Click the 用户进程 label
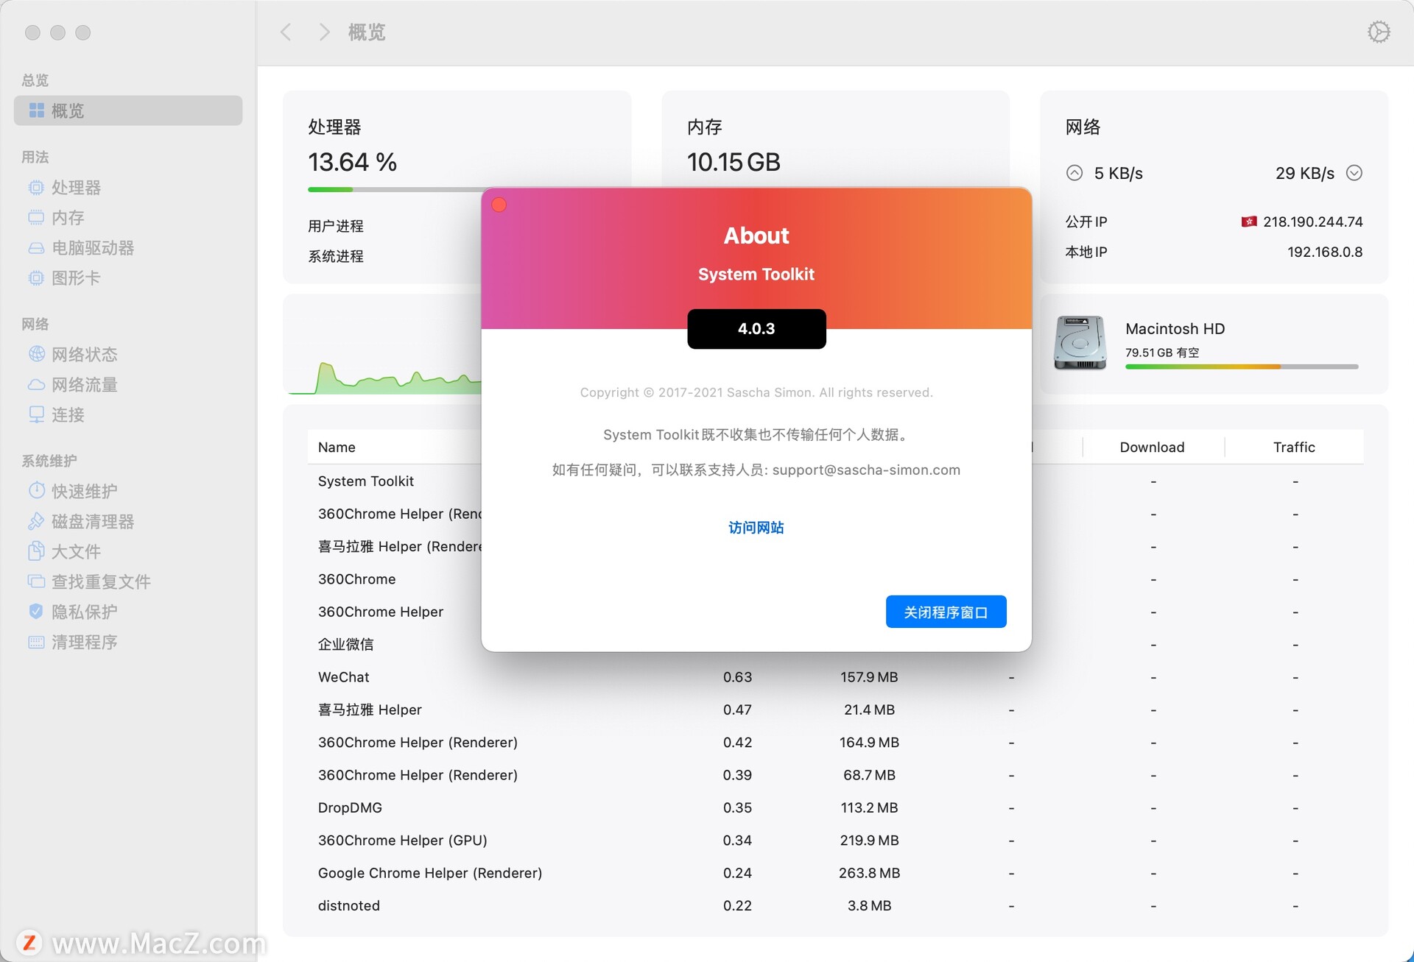The image size is (1414, 962). [336, 226]
